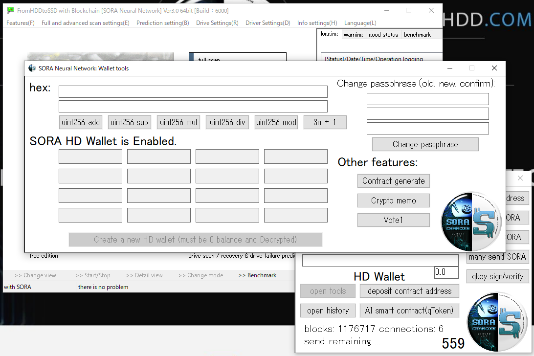Screen dimensions: 534x356
Task: Click the Vote1 button
Action: [393, 220]
